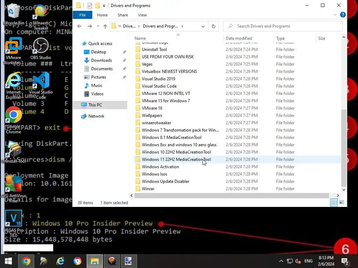Switch to large thumbnails view icon

coord(342,202)
